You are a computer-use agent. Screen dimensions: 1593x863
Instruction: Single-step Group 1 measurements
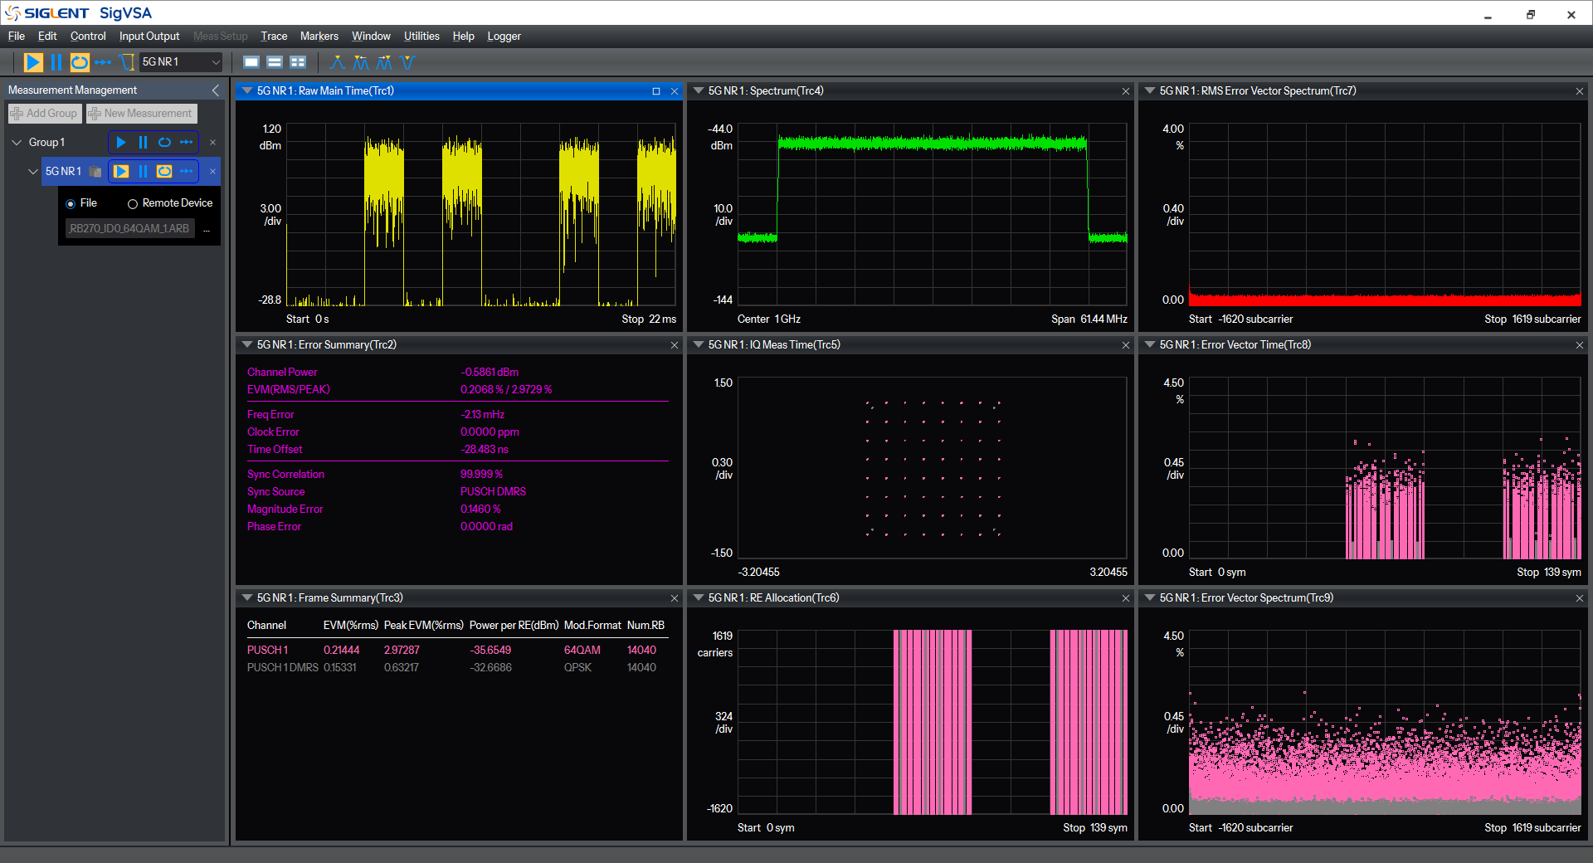tap(187, 143)
